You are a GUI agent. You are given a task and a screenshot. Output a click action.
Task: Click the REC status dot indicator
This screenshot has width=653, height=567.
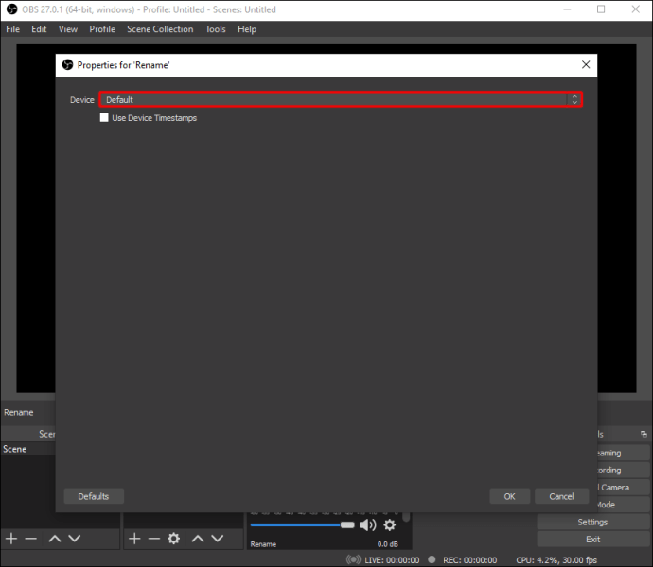pyautogui.click(x=432, y=559)
